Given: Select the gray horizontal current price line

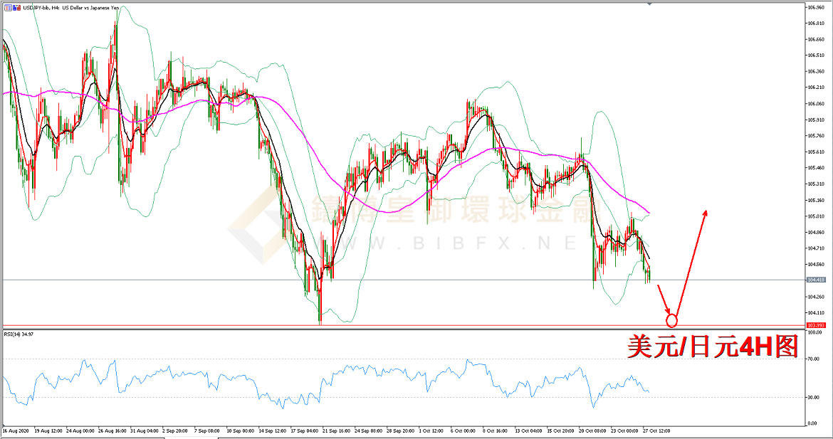Looking at the screenshot, I should (404, 280).
